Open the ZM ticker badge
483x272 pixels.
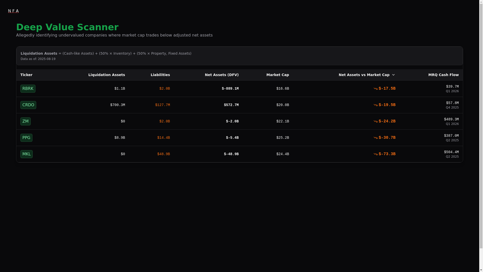click(x=25, y=121)
